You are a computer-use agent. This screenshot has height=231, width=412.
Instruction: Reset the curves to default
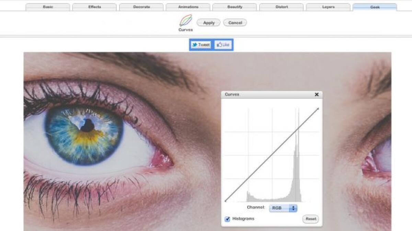310,219
